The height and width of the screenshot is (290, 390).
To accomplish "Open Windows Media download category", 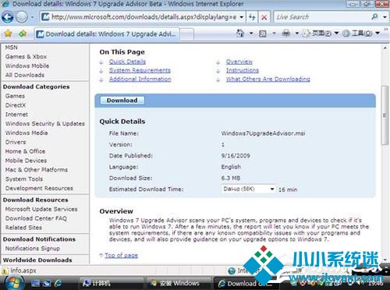I will [x=27, y=133].
